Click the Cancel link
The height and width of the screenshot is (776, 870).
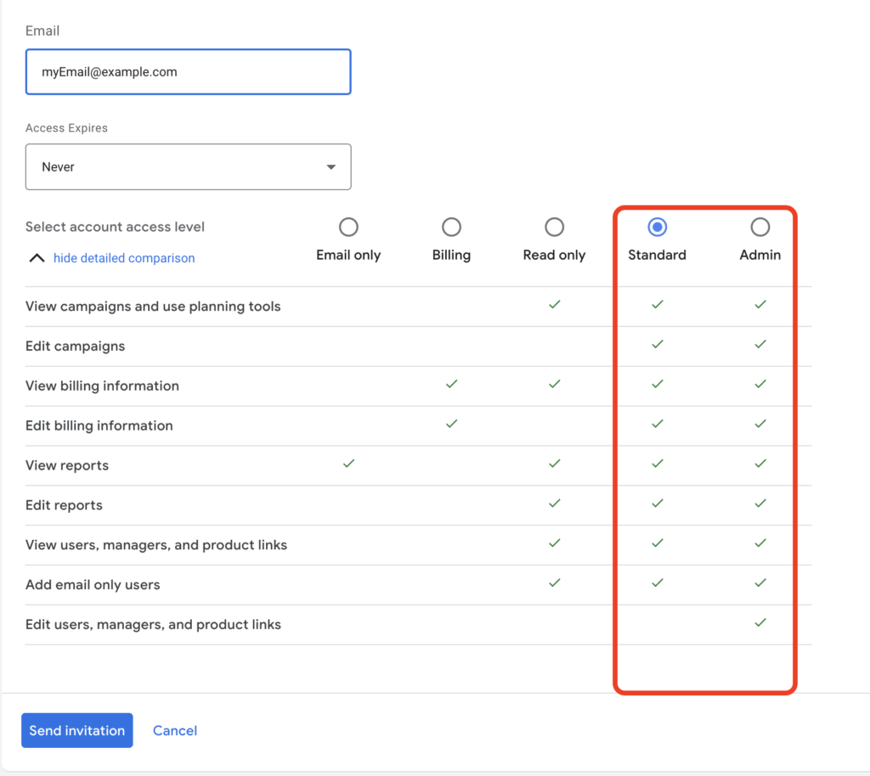tap(174, 730)
